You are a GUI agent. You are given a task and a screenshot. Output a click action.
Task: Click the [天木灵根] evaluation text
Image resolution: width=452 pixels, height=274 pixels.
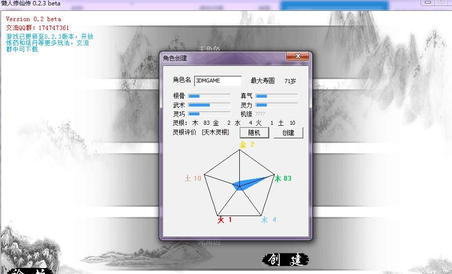[x=215, y=132]
